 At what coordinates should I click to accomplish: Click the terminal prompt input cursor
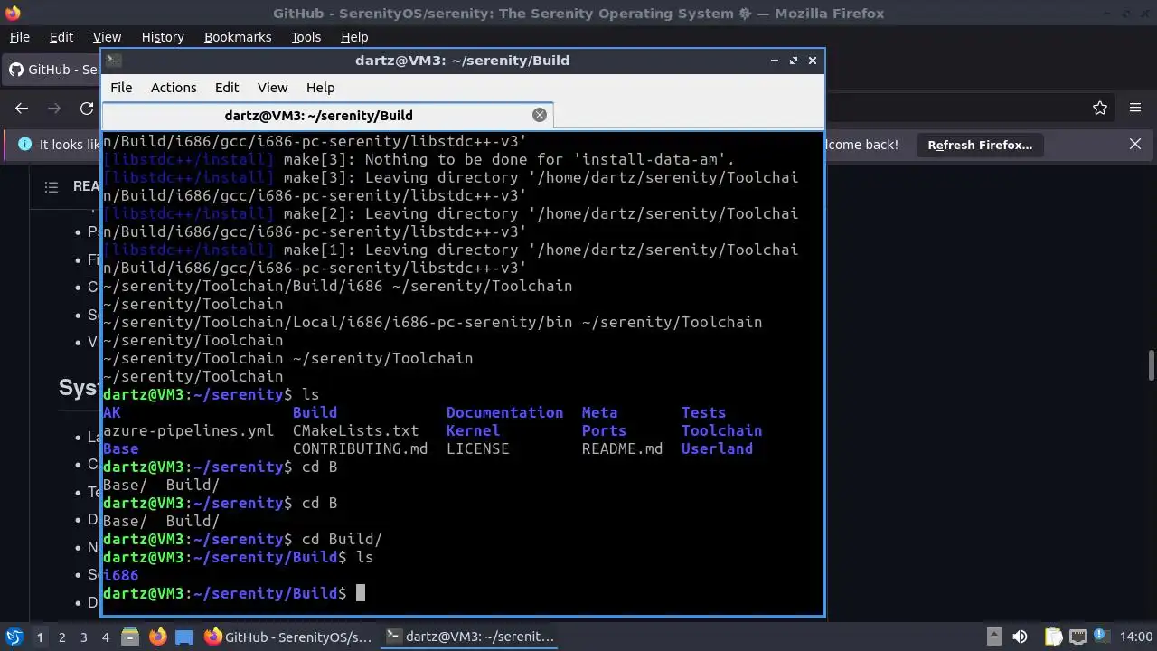(x=360, y=593)
